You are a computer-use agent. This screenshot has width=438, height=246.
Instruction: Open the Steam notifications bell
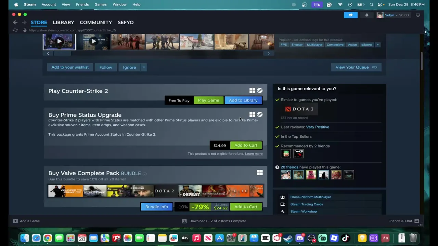(x=366, y=15)
